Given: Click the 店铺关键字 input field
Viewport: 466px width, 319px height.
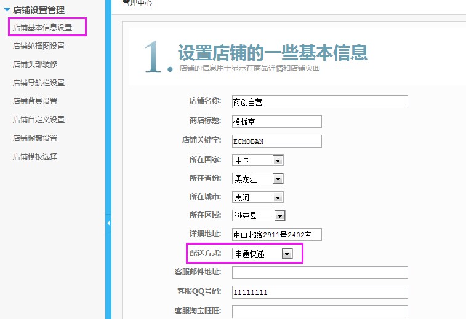Looking at the screenshot, I should point(276,141).
